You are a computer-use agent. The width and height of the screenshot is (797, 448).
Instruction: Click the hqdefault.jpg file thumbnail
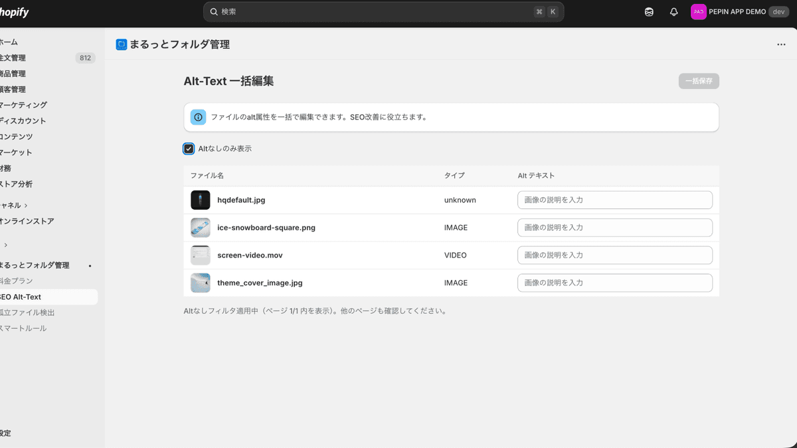click(x=200, y=199)
